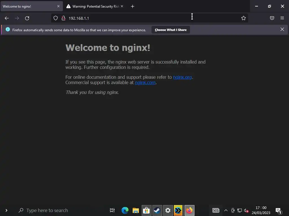Open the nginx.org documentation link
The width and height of the screenshot is (289, 216).
182,77
